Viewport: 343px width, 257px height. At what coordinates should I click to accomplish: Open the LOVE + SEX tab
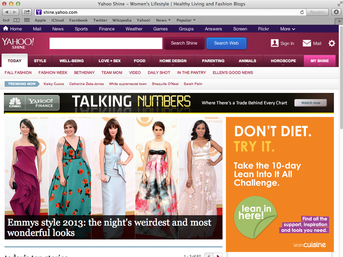pos(110,61)
